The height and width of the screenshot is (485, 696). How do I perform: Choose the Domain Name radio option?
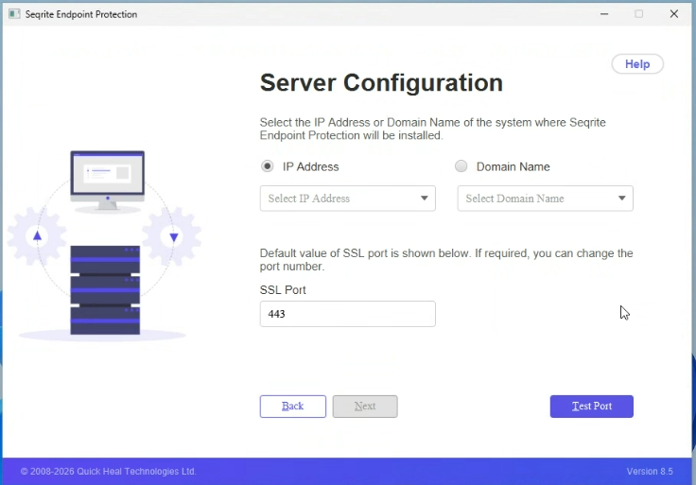coord(461,166)
